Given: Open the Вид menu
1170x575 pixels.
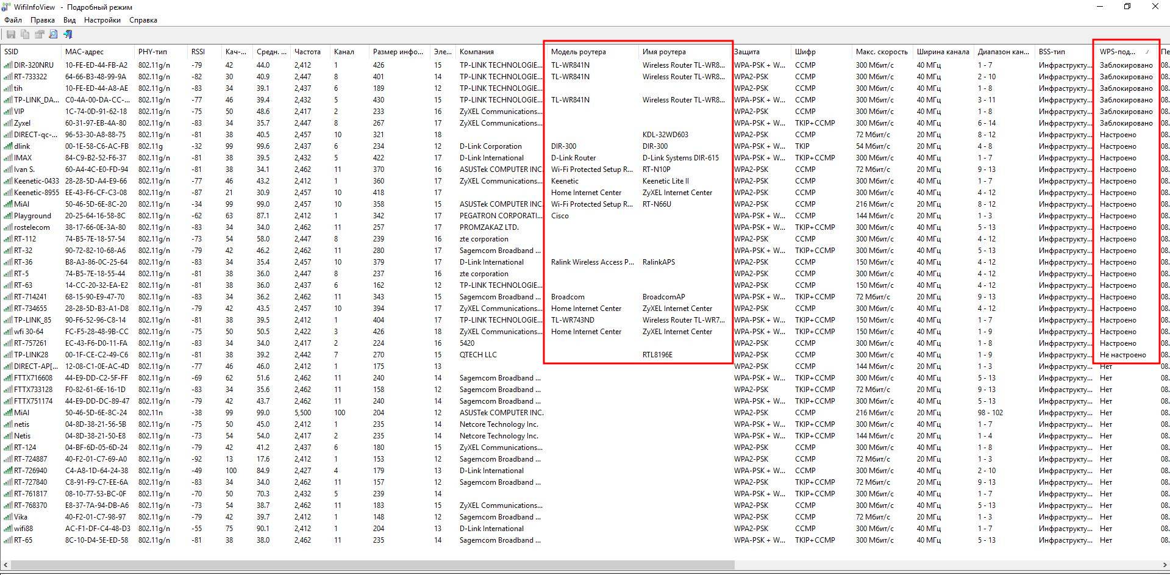Looking at the screenshot, I should (70, 20).
